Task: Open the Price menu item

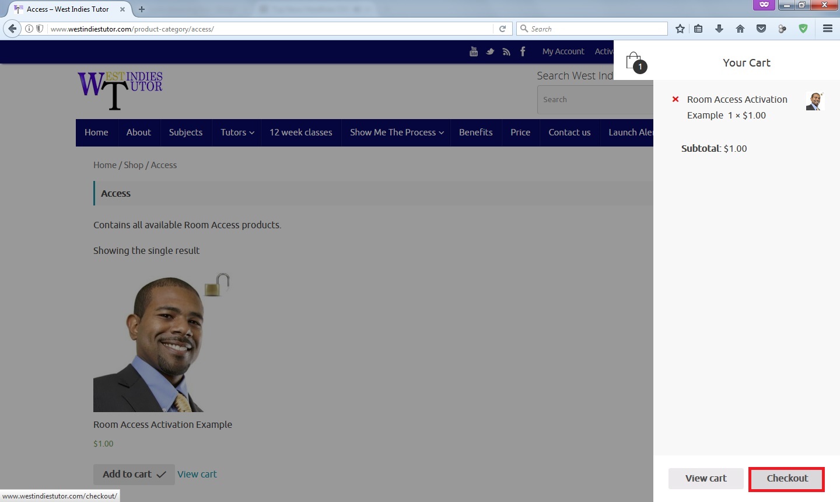Action: pyautogui.click(x=520, y=133)
